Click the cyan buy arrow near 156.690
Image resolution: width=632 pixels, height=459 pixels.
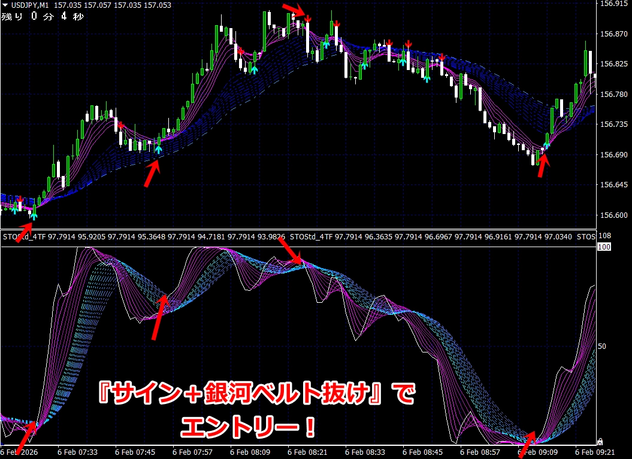158,148
